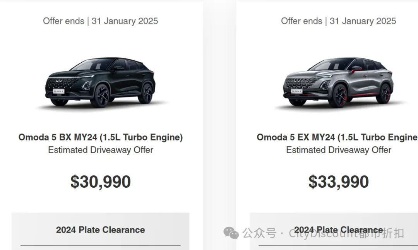Screen dimensions: 418x250
Task: Open the black Omoda 5 BX car image
Action: pyautogui.click(x=100, y=82)
